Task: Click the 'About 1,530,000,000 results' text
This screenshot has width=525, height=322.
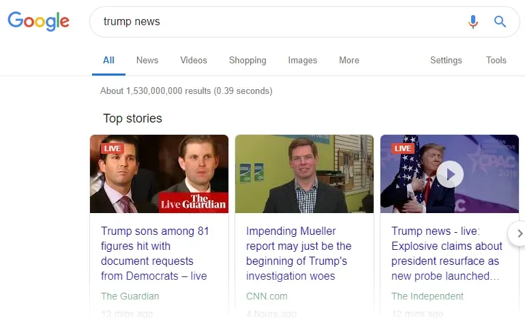Action: [186, 91]
